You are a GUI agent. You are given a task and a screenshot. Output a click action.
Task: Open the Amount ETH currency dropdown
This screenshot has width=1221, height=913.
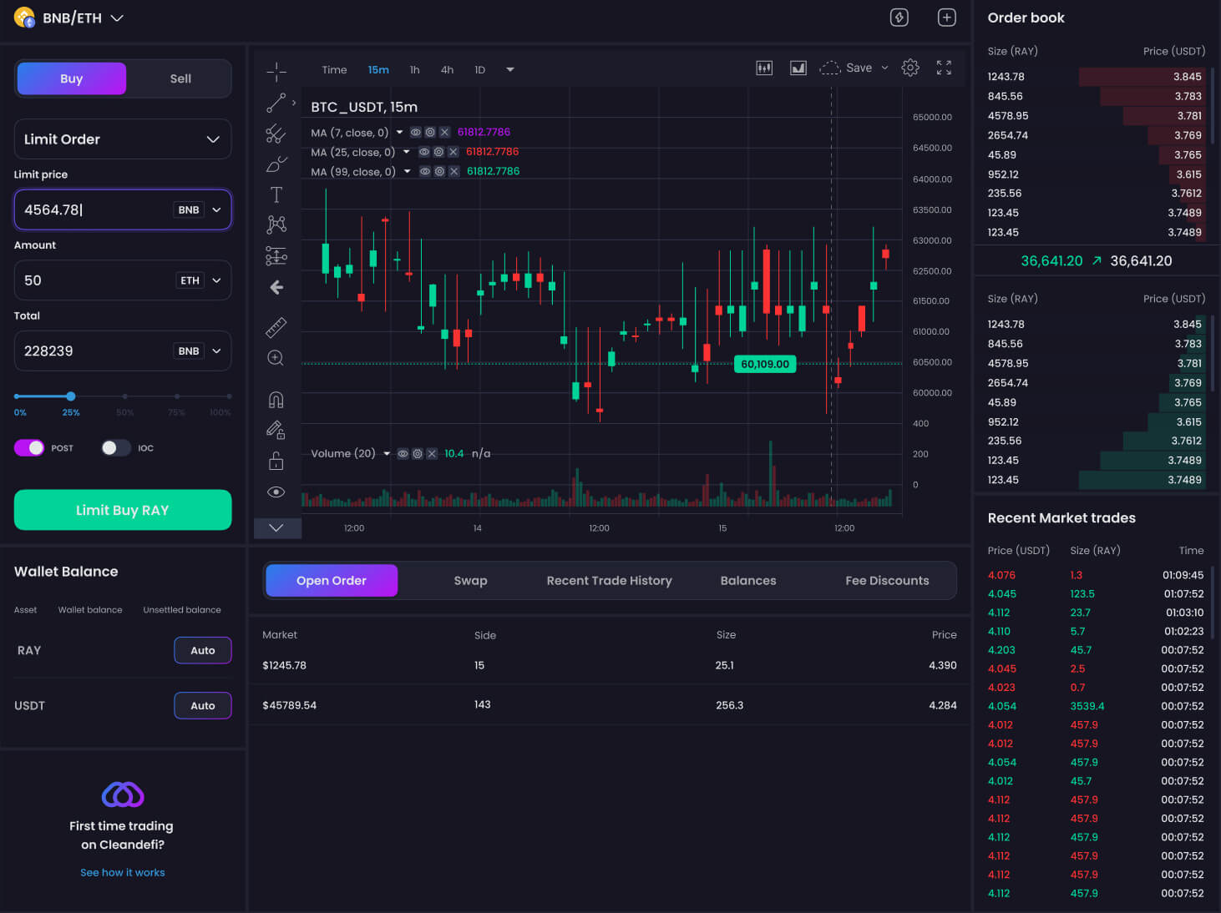(200, 280)
